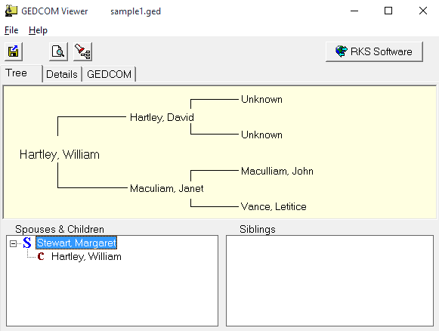Select the Tree tab
This screenshot has width=439, height=331.
pyautogui.click(x=21, y=73)
